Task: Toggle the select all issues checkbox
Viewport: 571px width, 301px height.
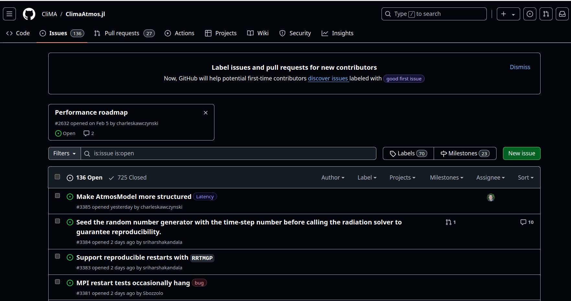Action: (57, 177)
